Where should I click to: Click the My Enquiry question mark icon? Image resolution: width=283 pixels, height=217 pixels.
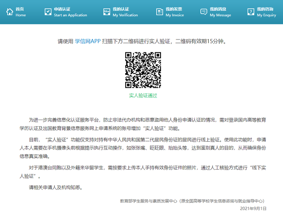pyautogui.click(x=251, y=12)
